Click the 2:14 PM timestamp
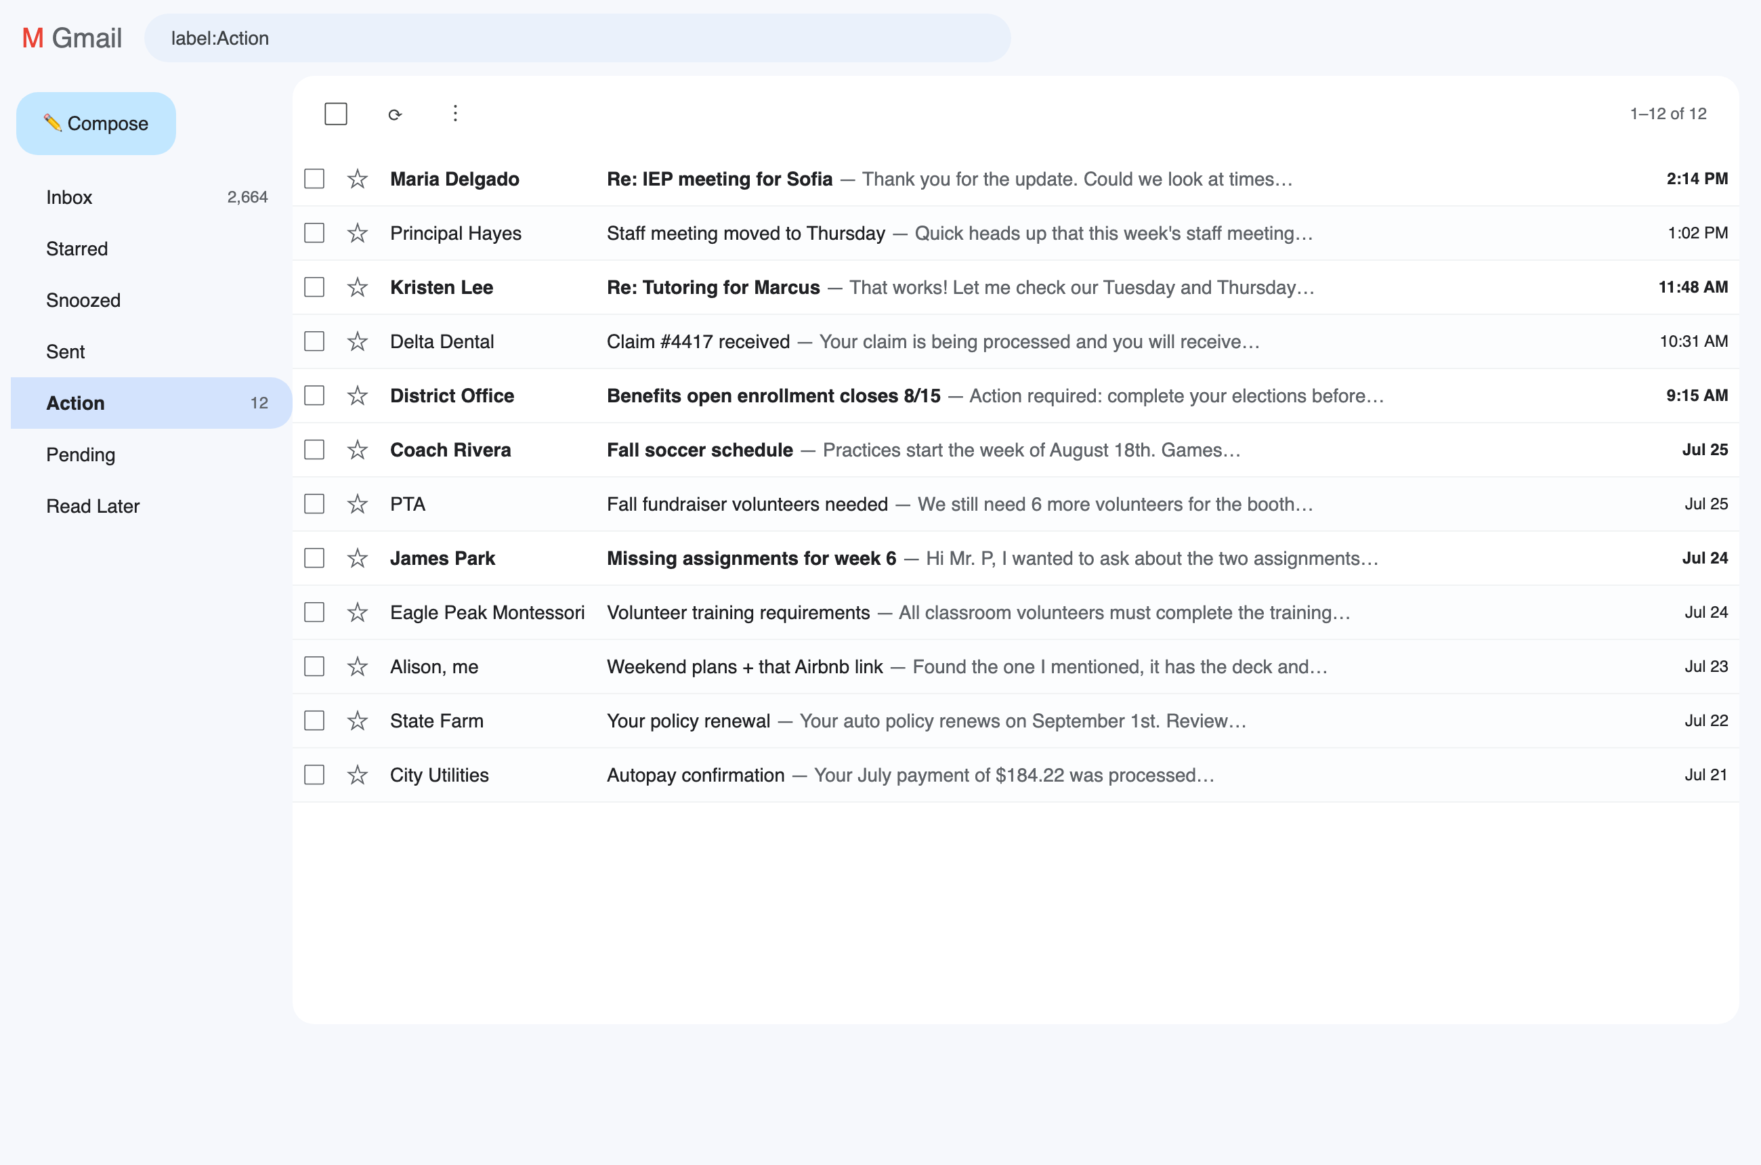Viewport: 1761px width, 1165px height. 1697,179
